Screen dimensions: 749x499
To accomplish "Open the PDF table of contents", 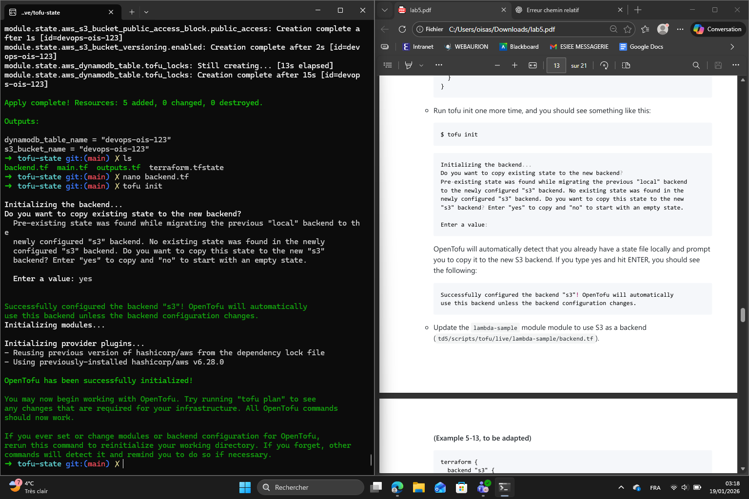I will pos(388,65).
